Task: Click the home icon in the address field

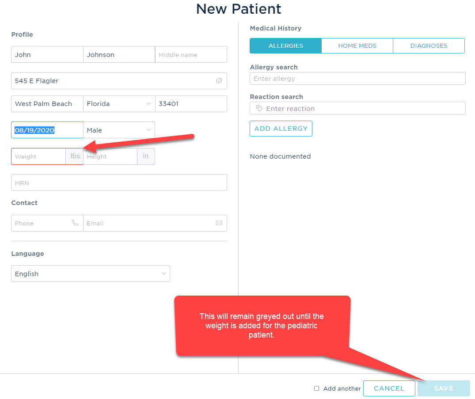Action: tap(219, 81)
